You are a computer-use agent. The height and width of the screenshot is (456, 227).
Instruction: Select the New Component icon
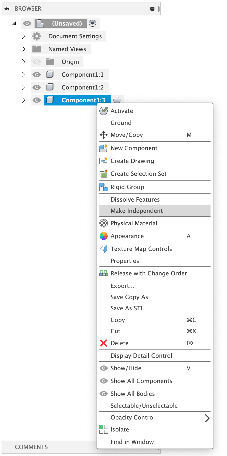[104, 148]
